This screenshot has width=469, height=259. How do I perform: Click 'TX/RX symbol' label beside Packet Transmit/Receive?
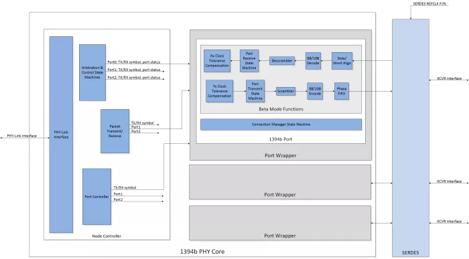[x=142, y=122]
